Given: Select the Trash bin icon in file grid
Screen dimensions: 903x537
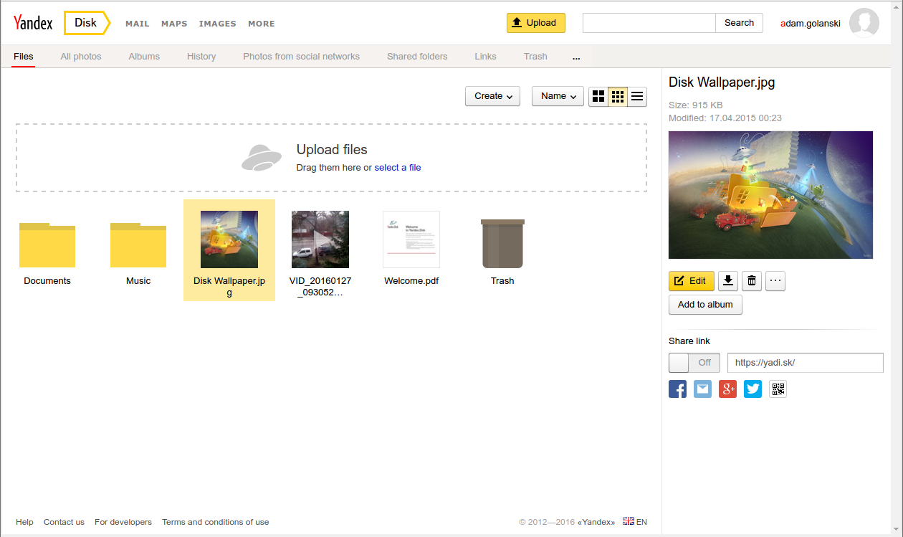Looking at the screenshot, I should [502, 244].
